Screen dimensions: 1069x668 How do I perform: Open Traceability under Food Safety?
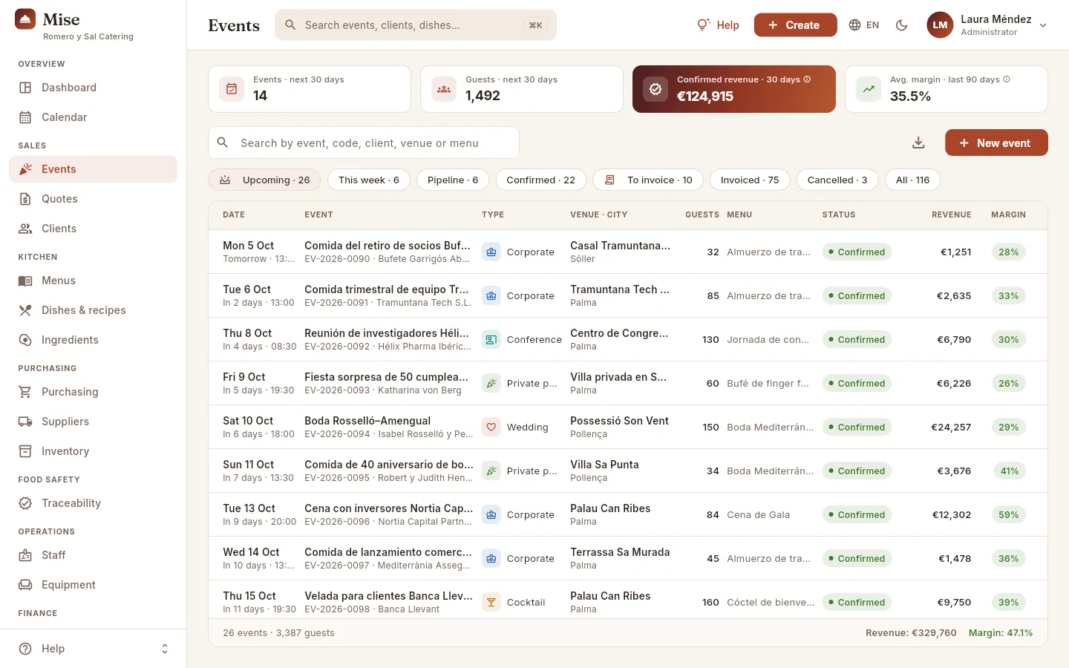click(93, 503)
